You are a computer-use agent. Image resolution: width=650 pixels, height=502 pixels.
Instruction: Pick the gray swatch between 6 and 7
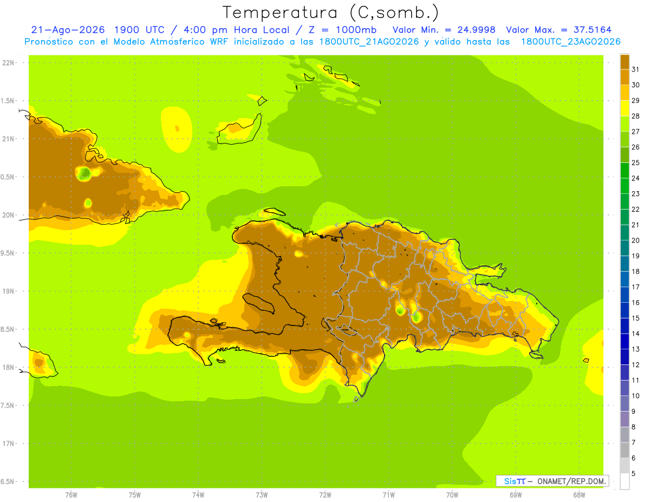pyautogui.click(x=625, y=450)
